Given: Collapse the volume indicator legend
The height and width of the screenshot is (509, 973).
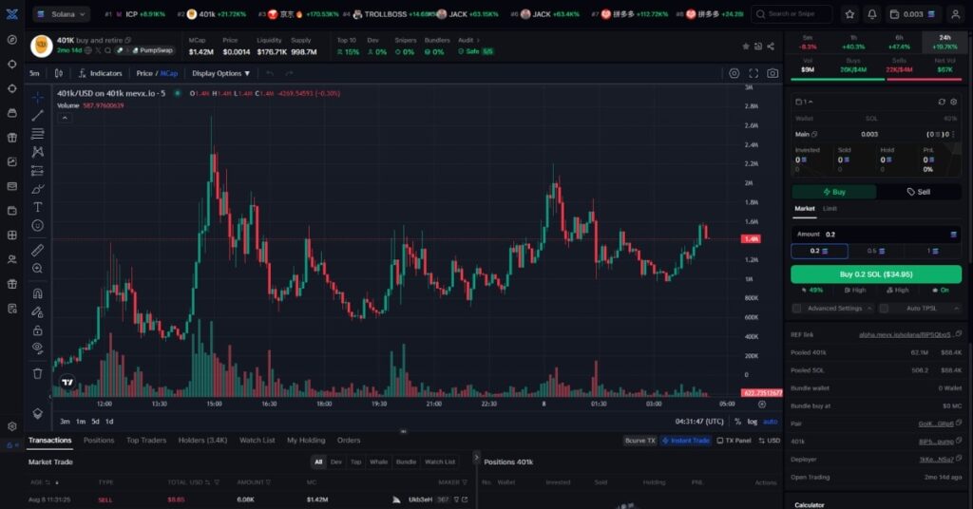Looking at the screenshot, I should click(65, 118).
